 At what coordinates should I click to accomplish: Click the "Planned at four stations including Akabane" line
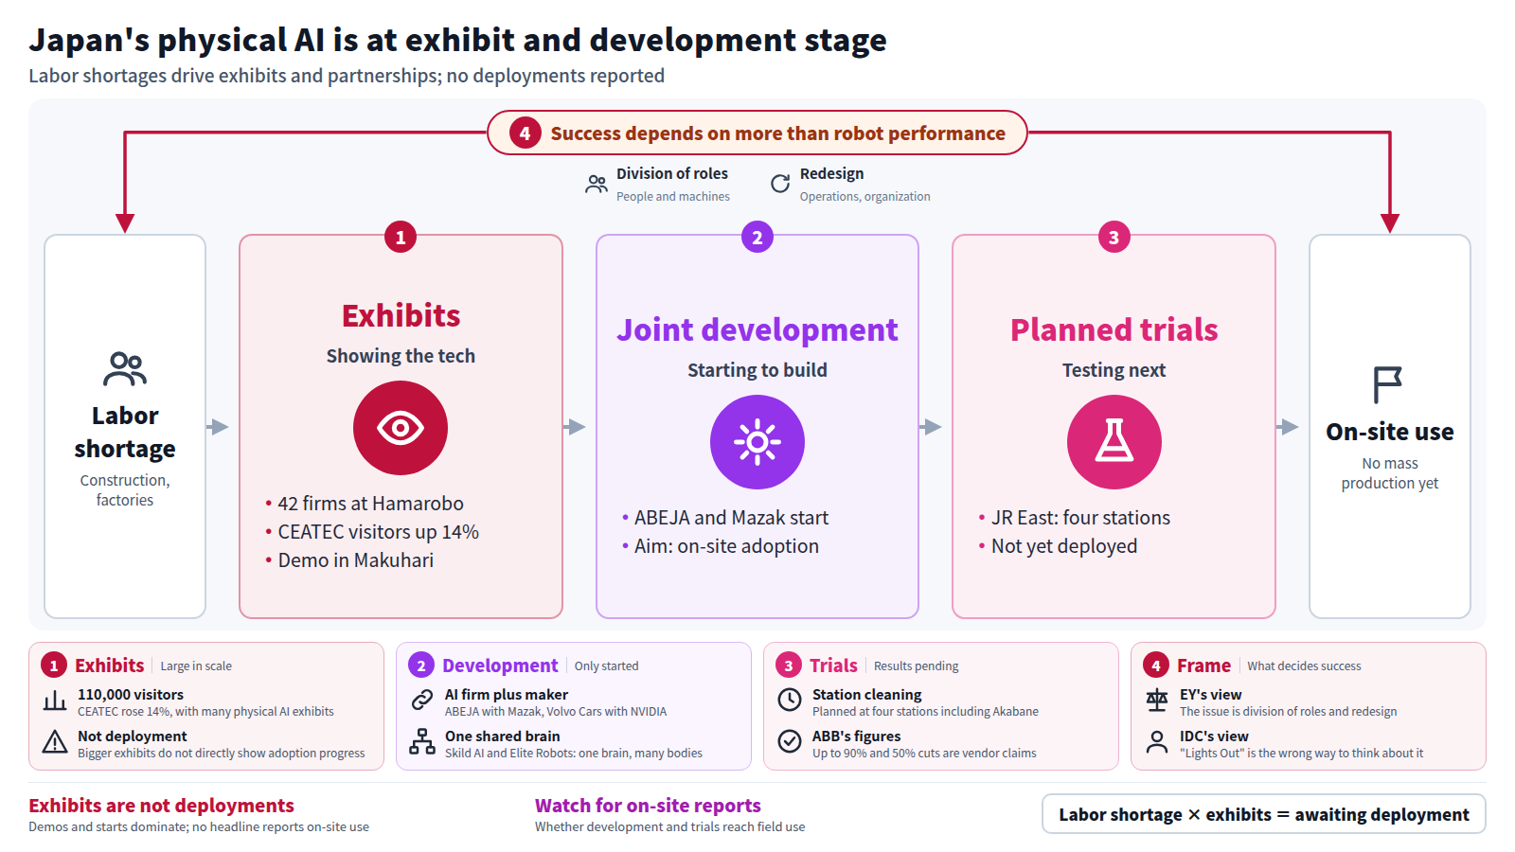925,712
